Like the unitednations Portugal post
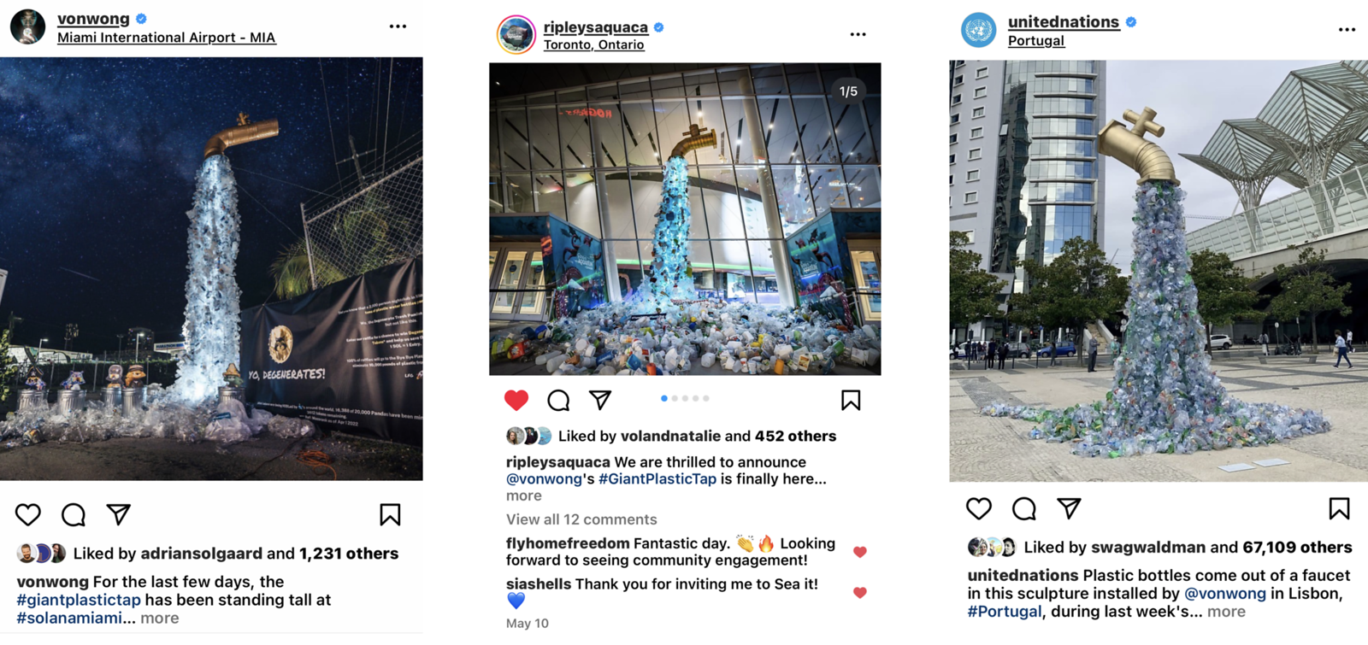Screen dimensions: 1368x645 click(x=979, y=508)
